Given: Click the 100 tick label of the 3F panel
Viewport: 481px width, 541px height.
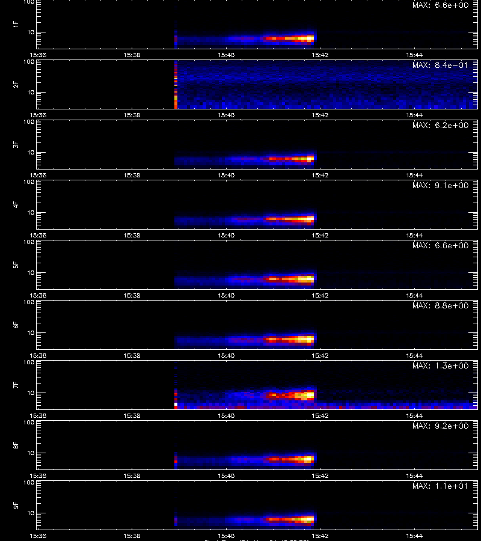Looking at the screenshot, I should tap(29, 122).
